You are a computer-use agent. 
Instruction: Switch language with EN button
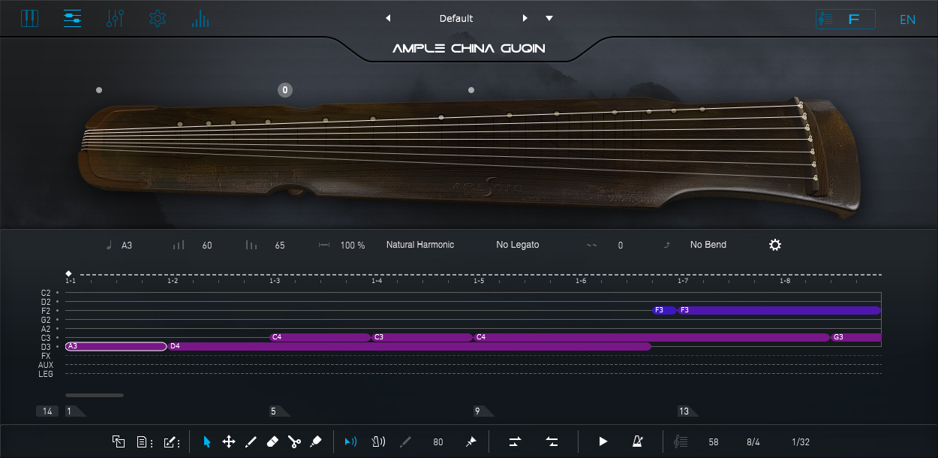[x=908, y=20]
